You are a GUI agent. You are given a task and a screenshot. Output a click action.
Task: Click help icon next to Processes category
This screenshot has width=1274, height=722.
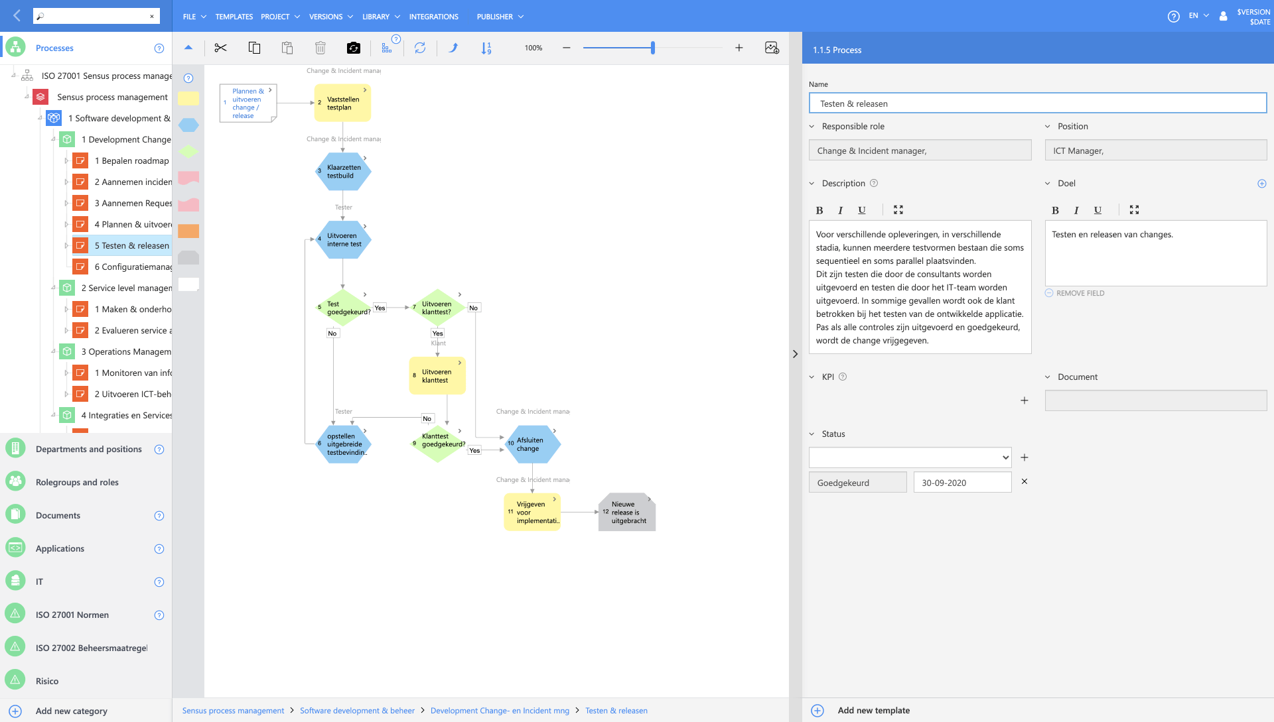(159, 48)
